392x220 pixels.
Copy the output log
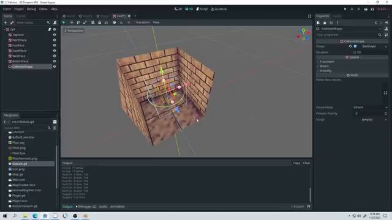296,163
